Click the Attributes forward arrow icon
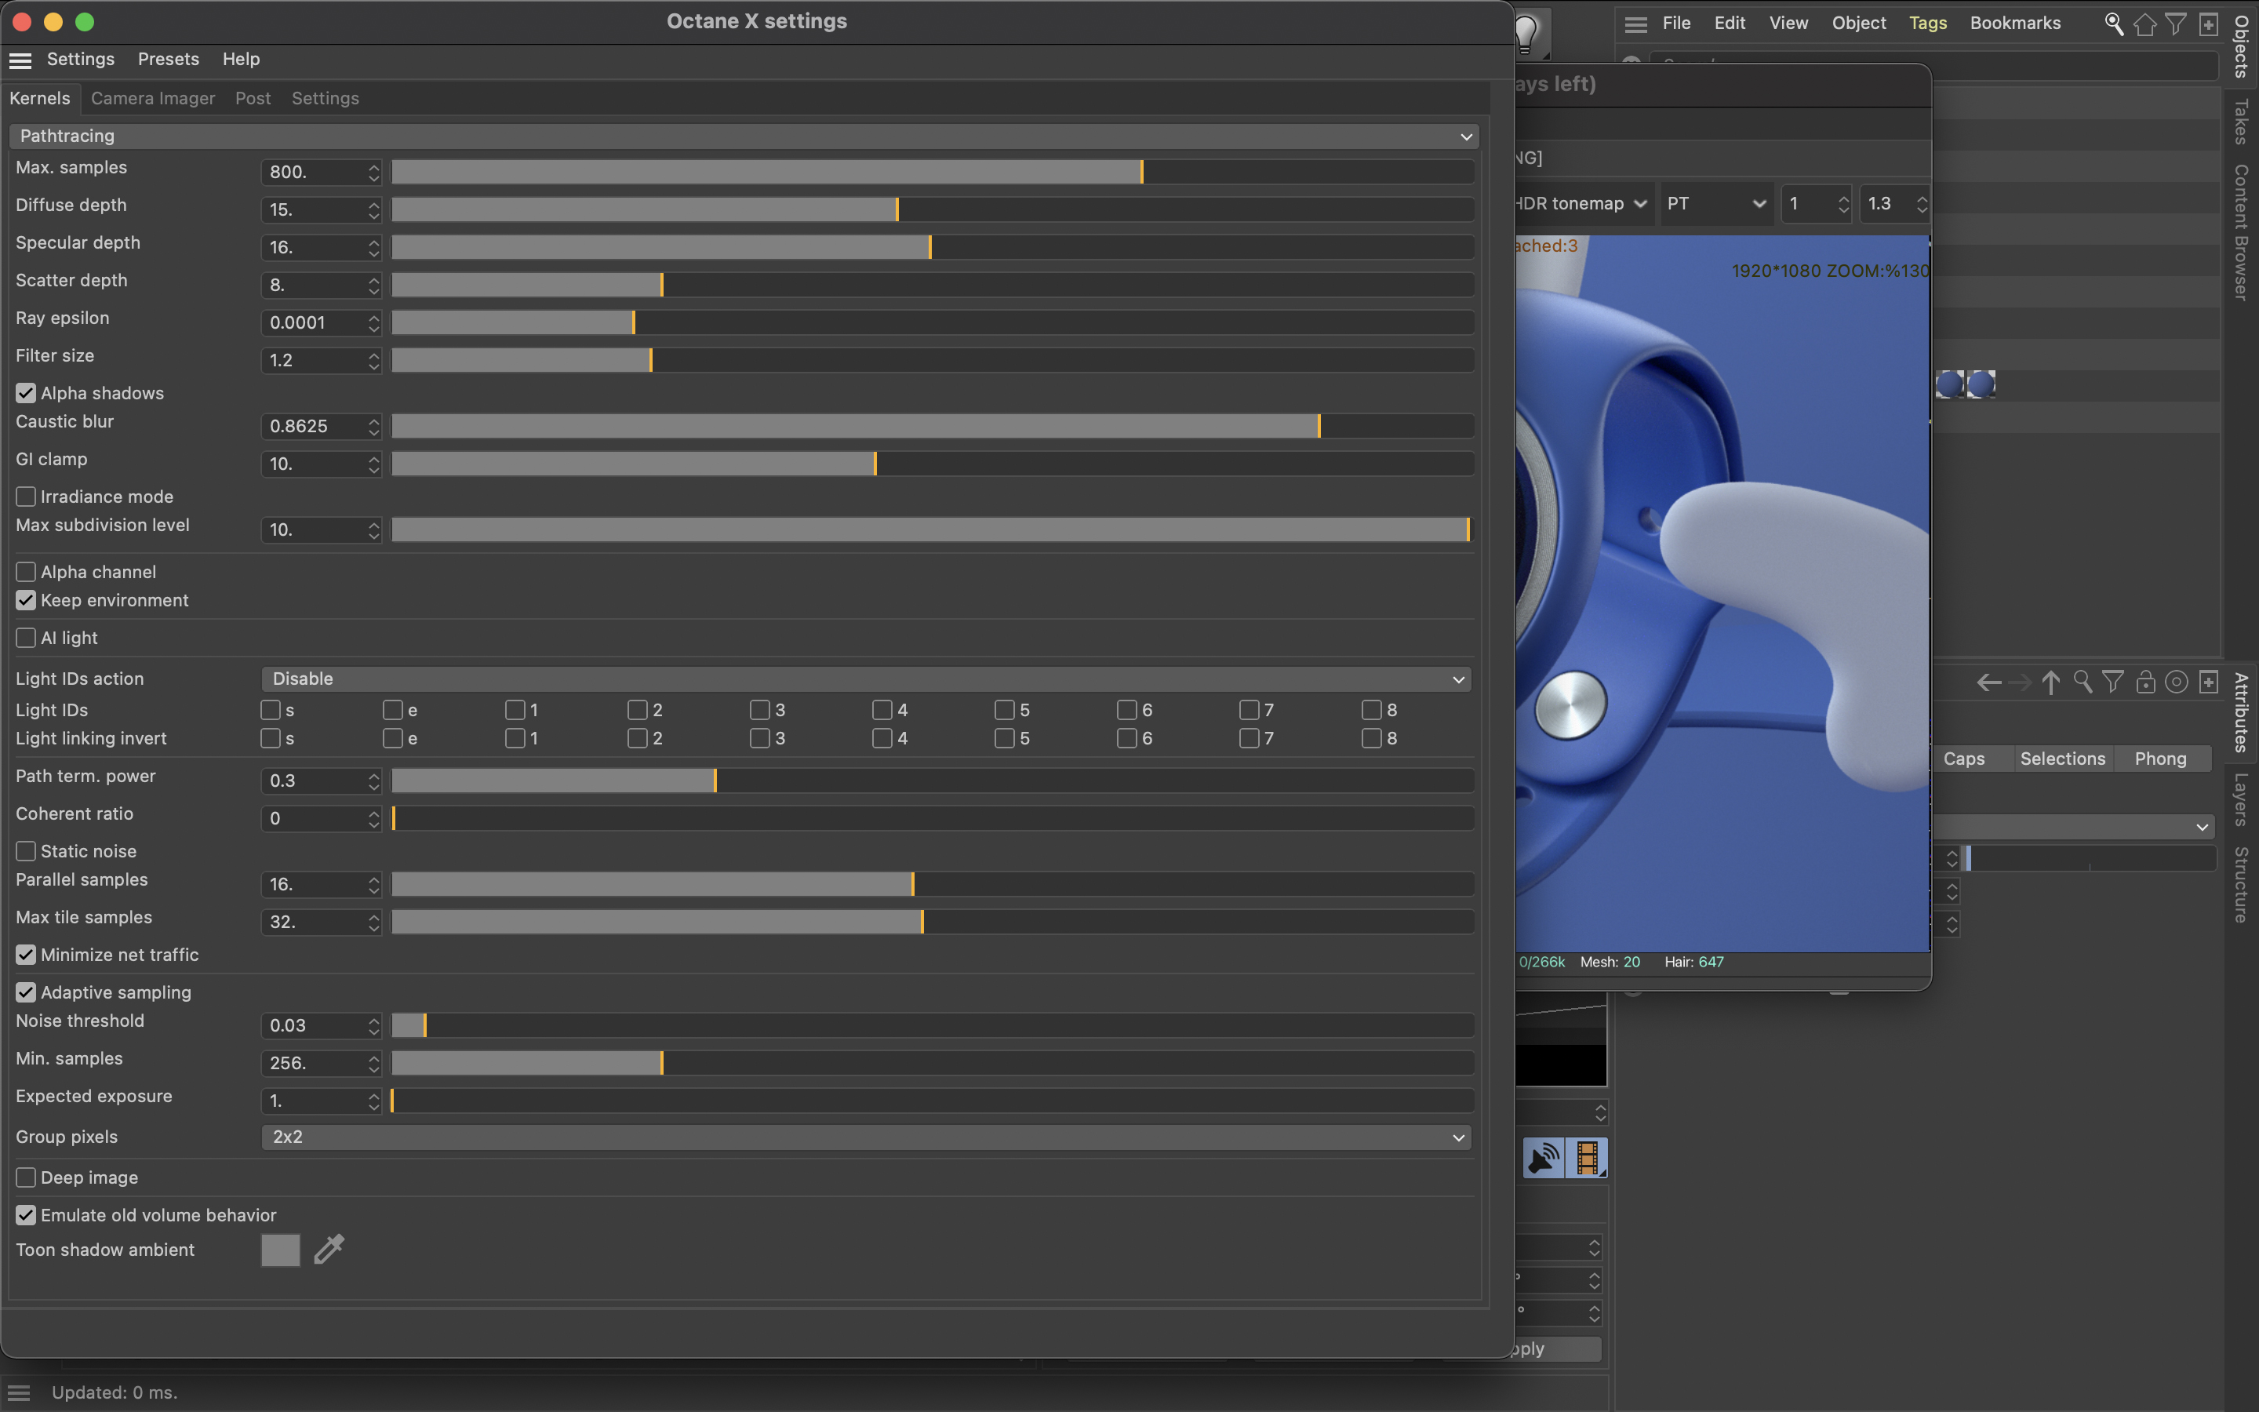The height and width of the screenshot is (1412, 2259). pyautogui.click(x=2019, y=682)
